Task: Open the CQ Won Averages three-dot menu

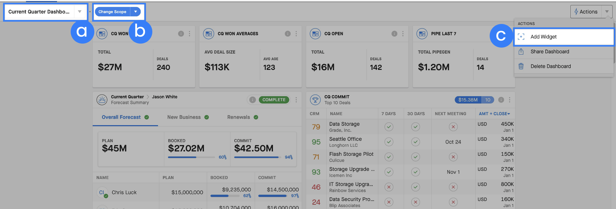Action: [x=296, y=34]
